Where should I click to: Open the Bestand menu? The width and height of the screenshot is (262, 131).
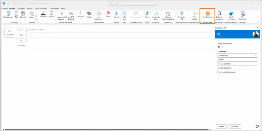[5, 8]
